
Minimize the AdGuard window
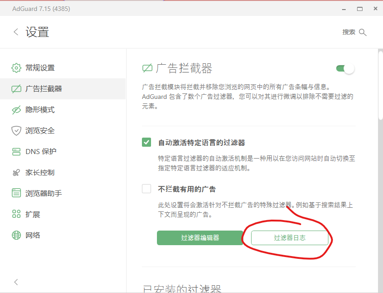click(344, 9)
